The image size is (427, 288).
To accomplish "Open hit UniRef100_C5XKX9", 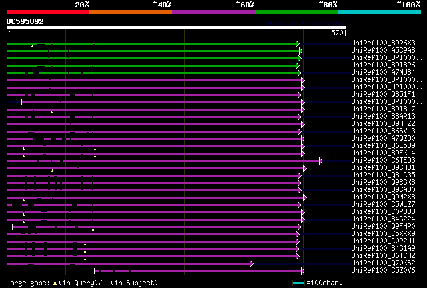I will pos(383,234).
